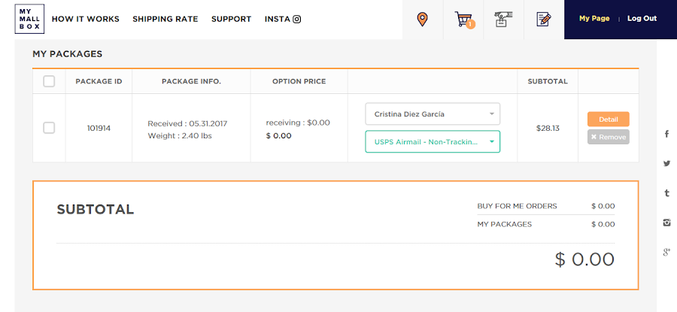Expand the Cristina Diez García recipient dropdown
This screenshot has height=312, width=677.
click(x=433, y=114)
